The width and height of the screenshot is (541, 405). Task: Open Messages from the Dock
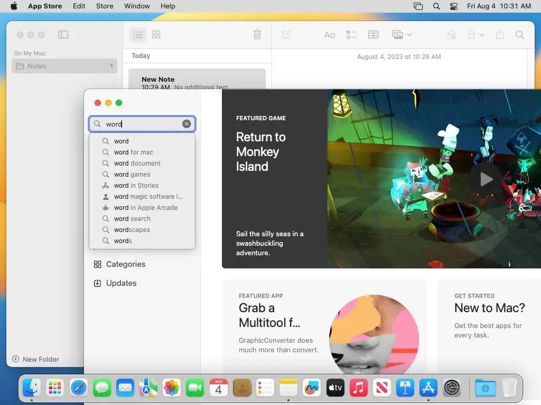[x=102, y=388]
